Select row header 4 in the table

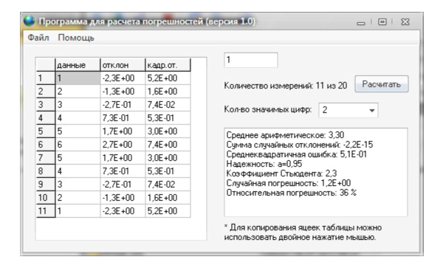(46, 118)
